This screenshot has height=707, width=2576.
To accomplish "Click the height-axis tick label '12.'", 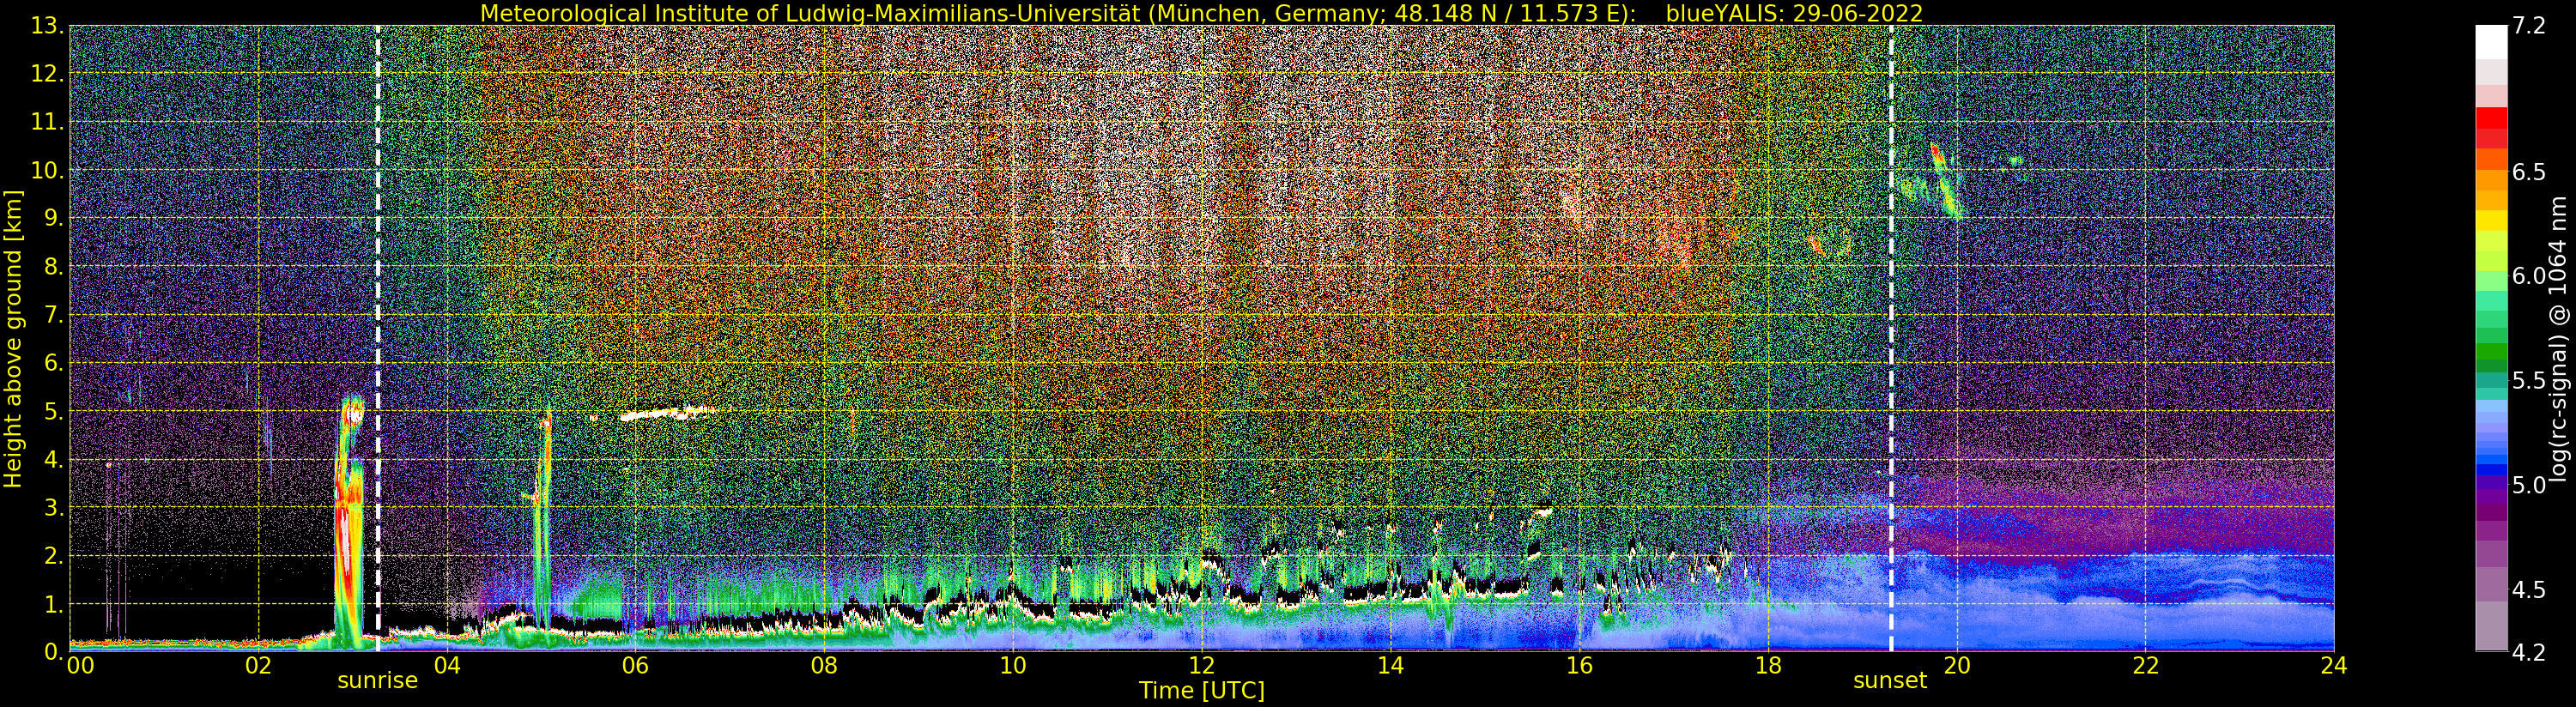I will (x=46, y=74).
